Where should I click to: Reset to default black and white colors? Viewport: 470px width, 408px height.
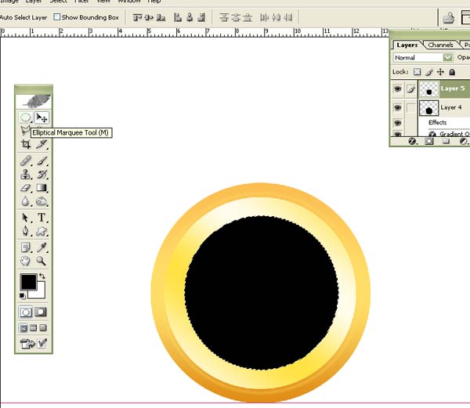coord(22,296)
